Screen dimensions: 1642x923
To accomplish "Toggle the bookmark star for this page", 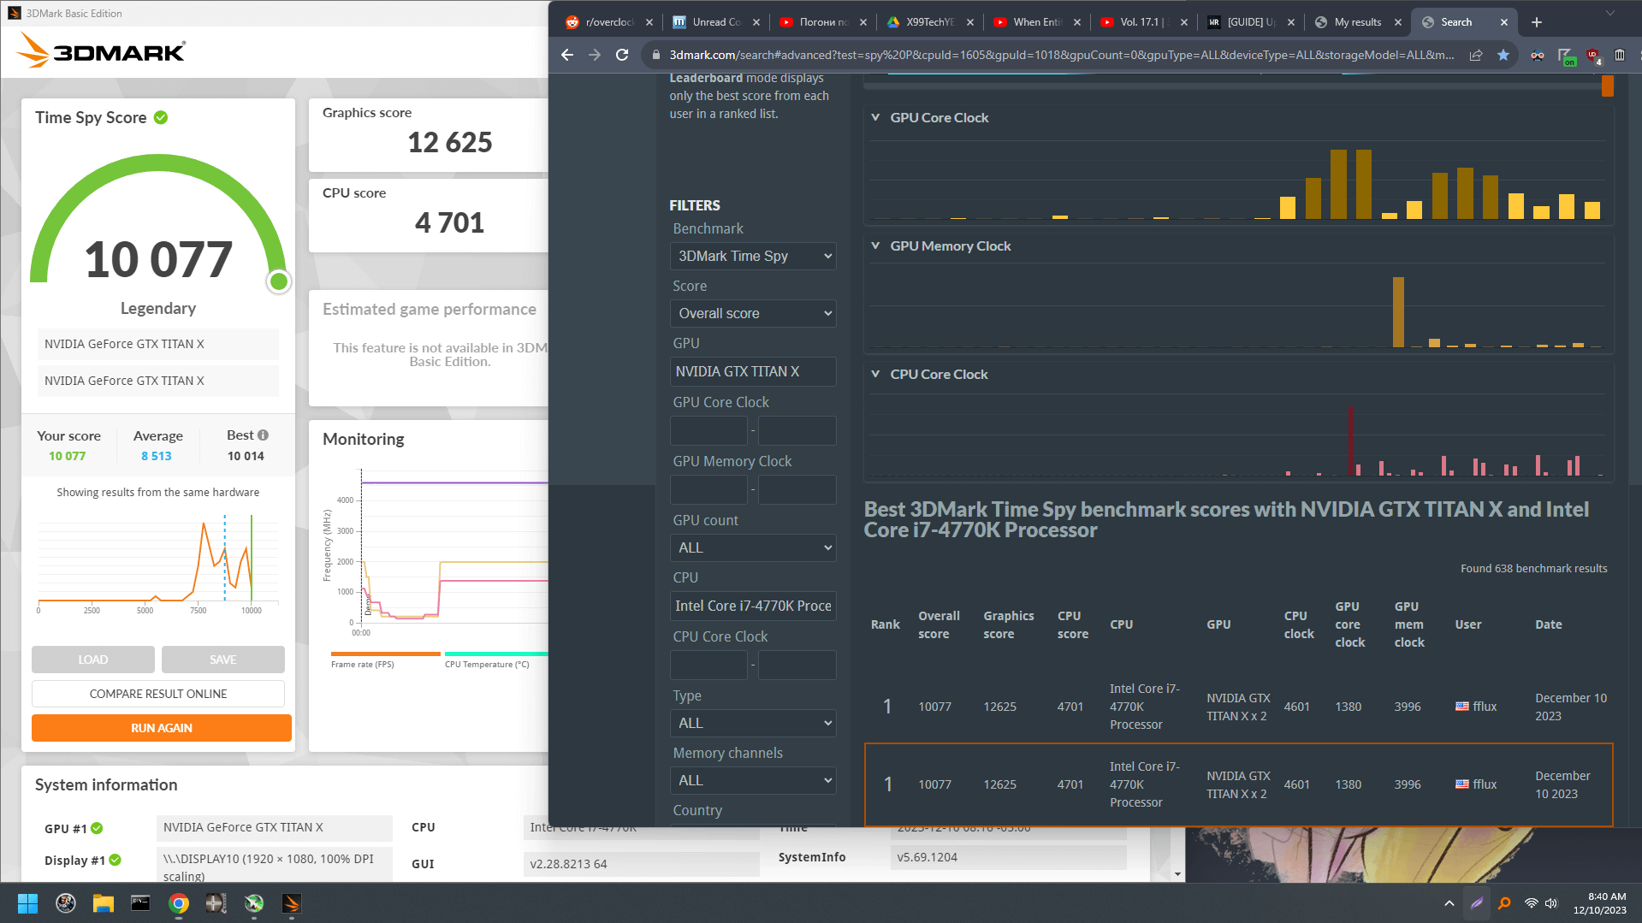I will pos(1503,55).
